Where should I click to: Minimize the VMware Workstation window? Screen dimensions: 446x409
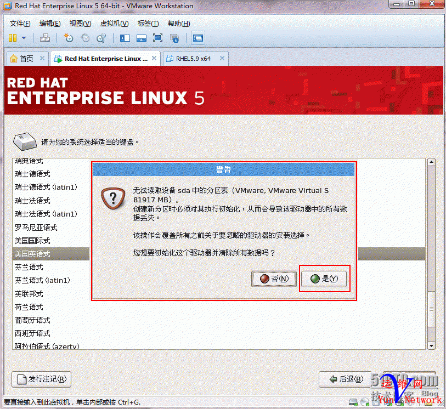pyautogui.click(x=397, y=4)
